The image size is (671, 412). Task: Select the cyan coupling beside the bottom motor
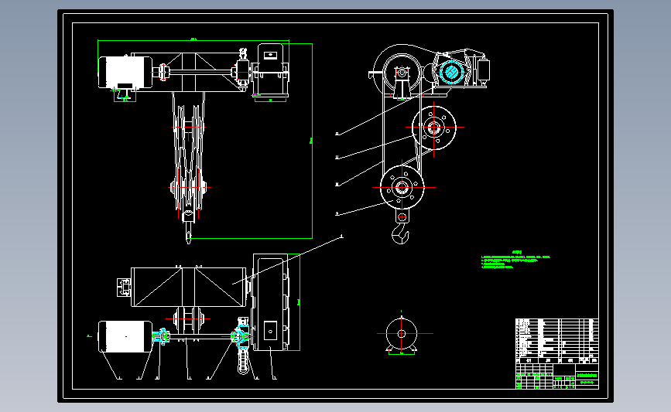click(161, 337)
